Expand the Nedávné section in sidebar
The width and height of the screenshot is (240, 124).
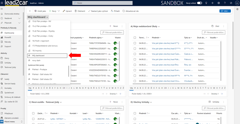pos(19,18)
